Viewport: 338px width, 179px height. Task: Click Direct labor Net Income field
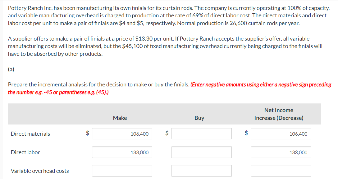(x=281, y=152)
